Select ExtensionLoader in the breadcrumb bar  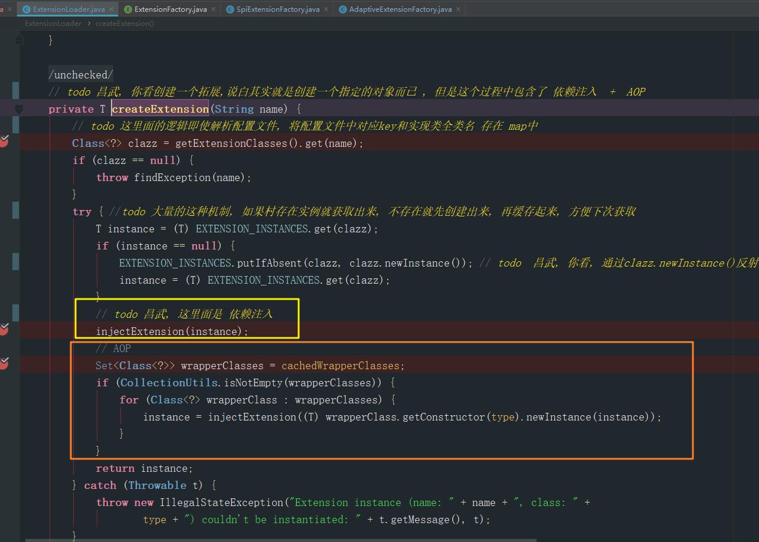pyautogui.click(x=53, y=24)
